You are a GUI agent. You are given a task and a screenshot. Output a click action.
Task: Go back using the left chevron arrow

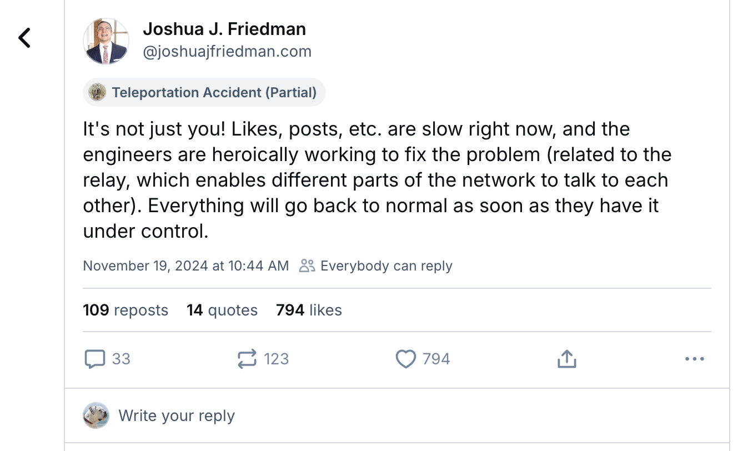coord(24,38)
